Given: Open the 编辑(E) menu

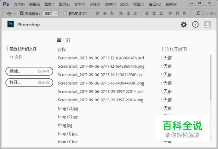Looking at the screenshot, I should pos(34,4).
